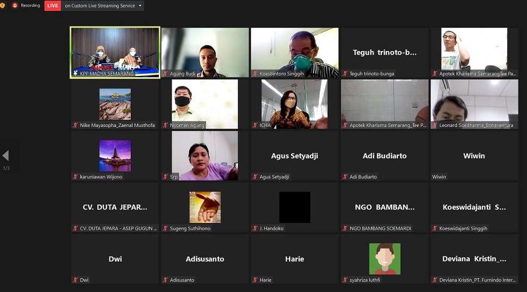Click the 1/3 page indicator
This screenshot has height=292, width=527.
6,168
